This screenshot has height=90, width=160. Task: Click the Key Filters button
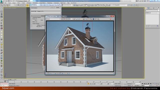click(137, 85)
